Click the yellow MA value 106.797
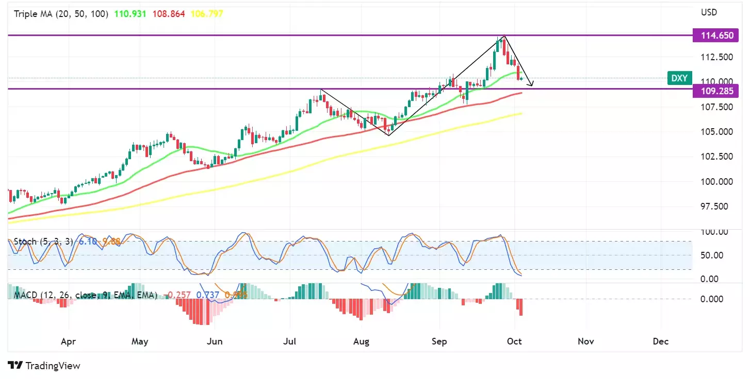750x379 pixels. coord(207,14)
